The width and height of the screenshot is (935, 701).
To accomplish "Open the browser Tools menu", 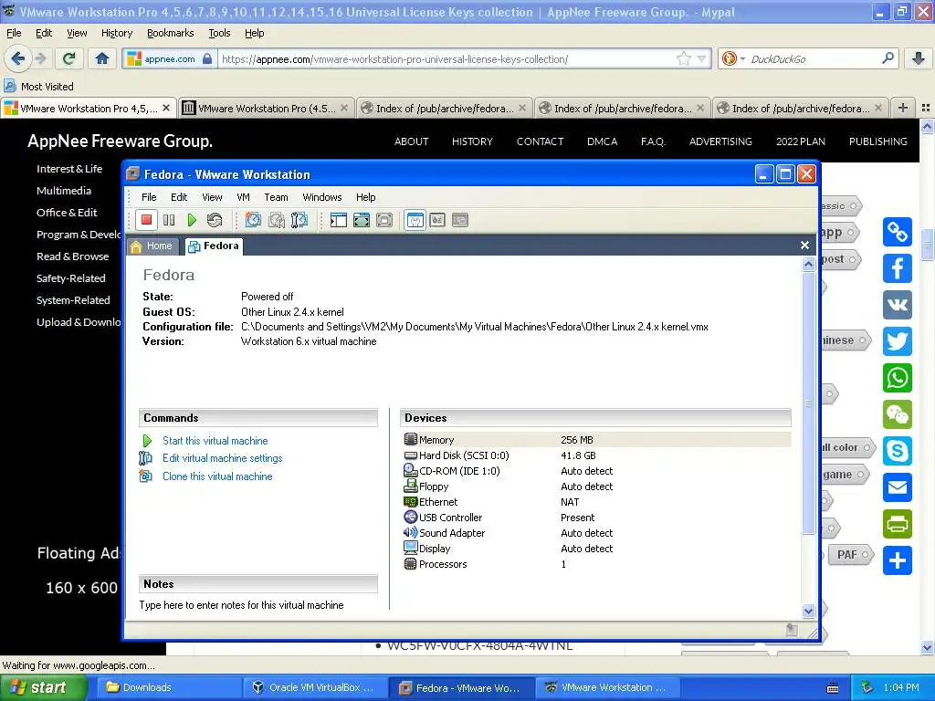I will pyautogui.click(x=219, y=33).
